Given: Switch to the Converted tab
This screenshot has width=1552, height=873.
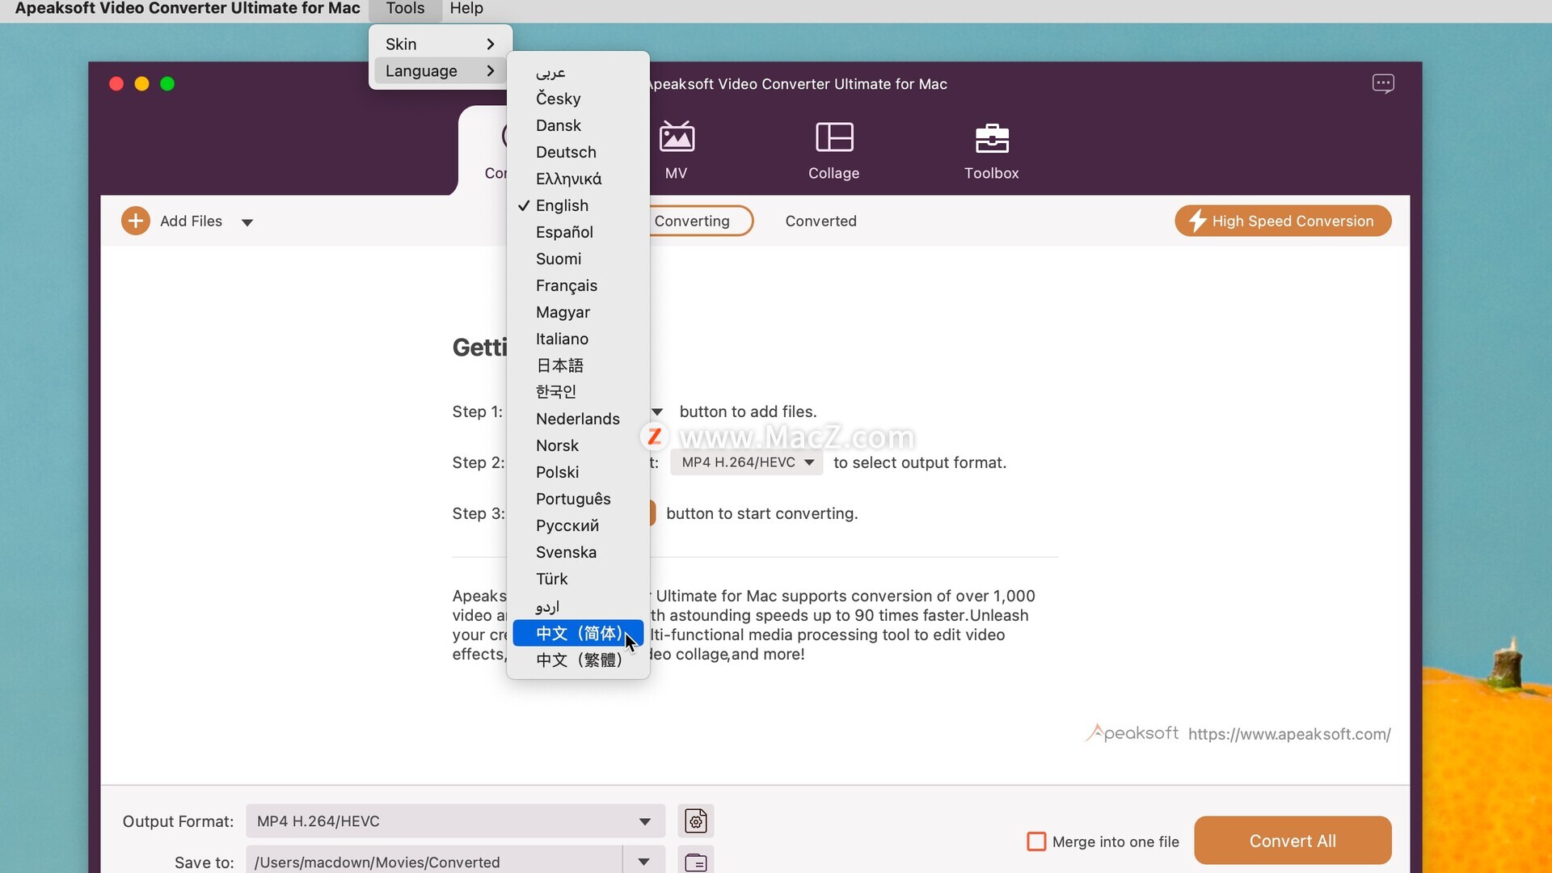Looking at the screenshot, I should pyautogui.click(x=820, y=221).
